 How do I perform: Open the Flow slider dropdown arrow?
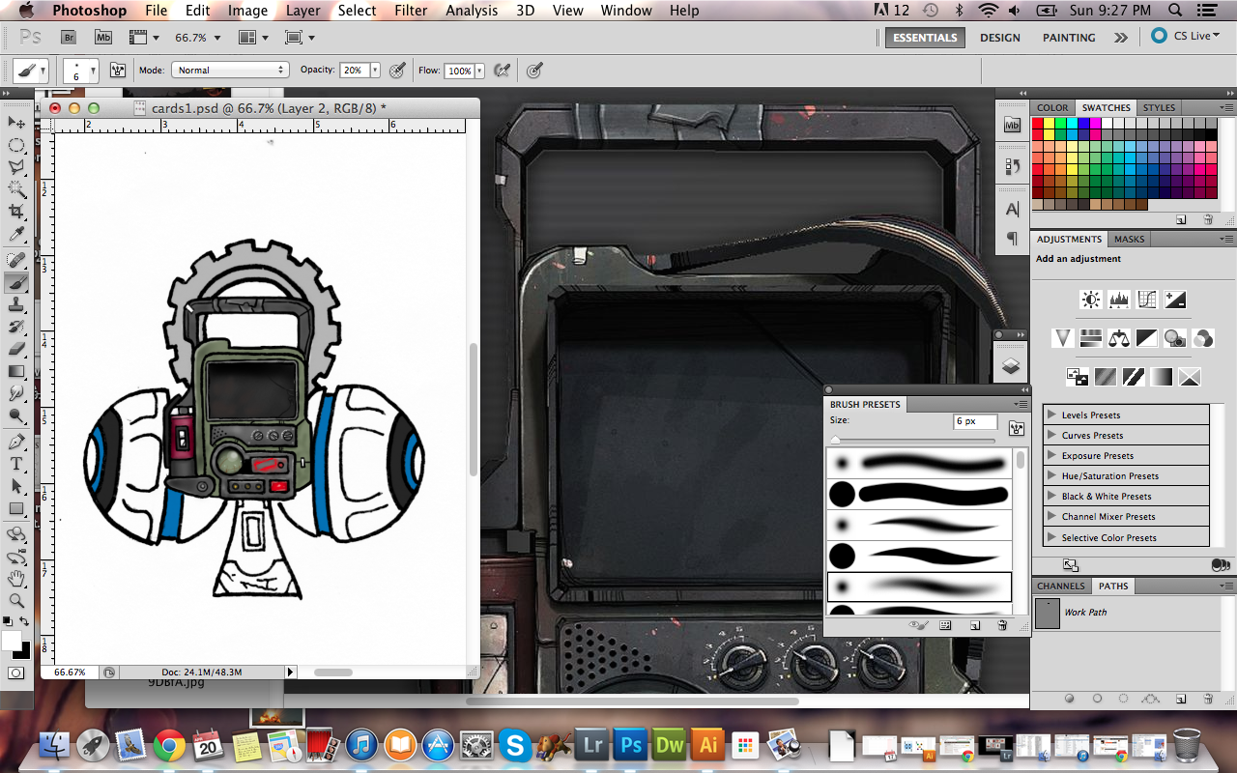(x=480, y=71)
